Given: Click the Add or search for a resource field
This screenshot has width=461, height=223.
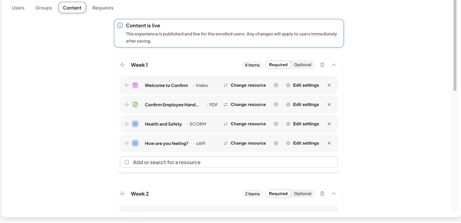Looking at the screenshot, I should pos(229,162).
